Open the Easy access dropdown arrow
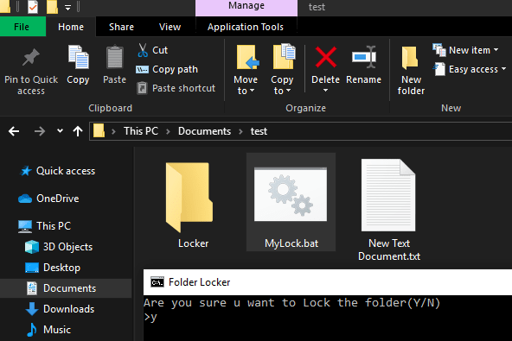This screenshot has height=341, width=512. (x=503, y=69)
